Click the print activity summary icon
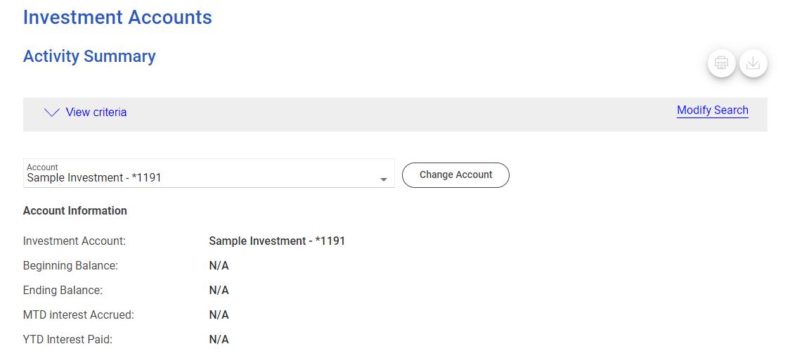790x356 pixels. point(721,63)
